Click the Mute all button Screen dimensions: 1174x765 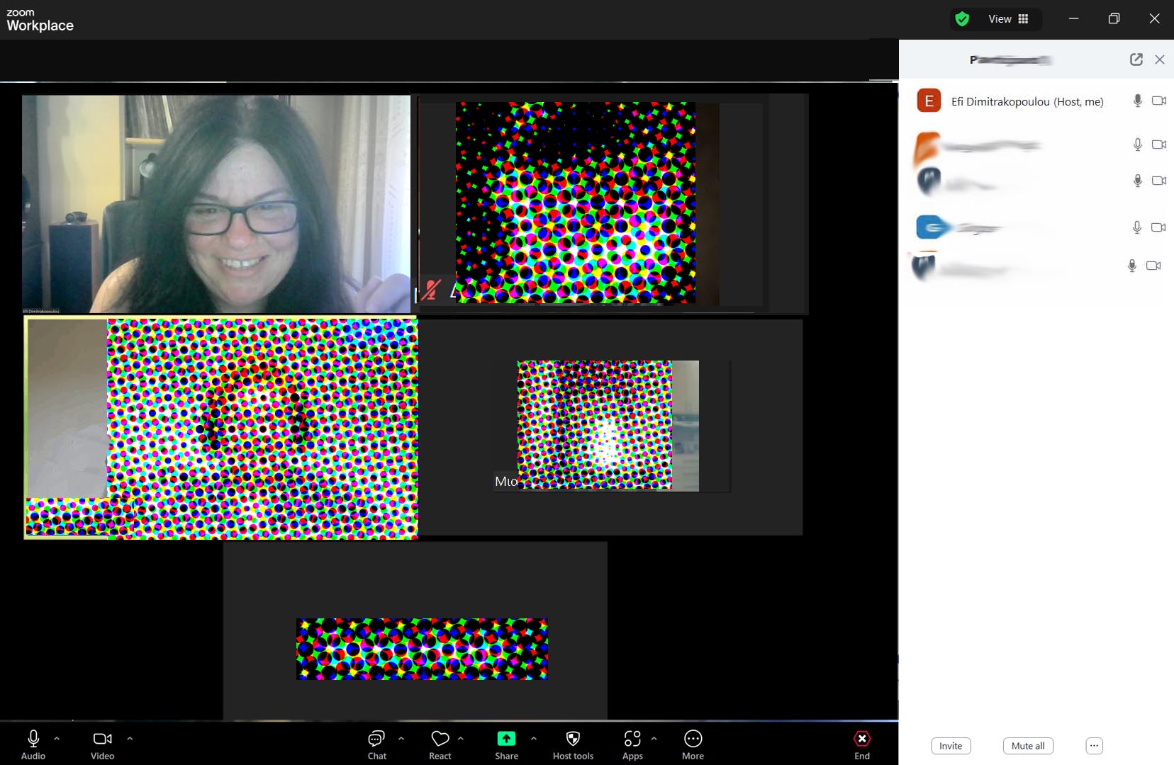point(1028,746)
